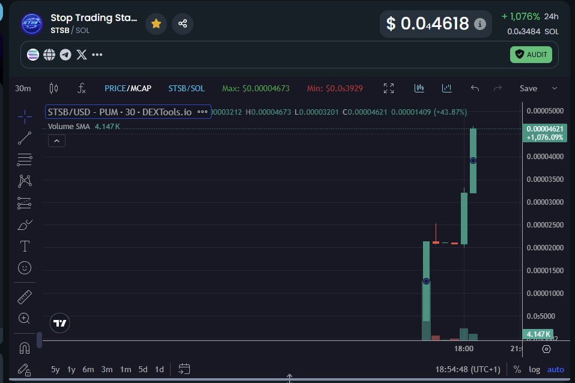The image size is (575, 383).
Task: Click the chart panel resize handle arrow
Action: 290,378
